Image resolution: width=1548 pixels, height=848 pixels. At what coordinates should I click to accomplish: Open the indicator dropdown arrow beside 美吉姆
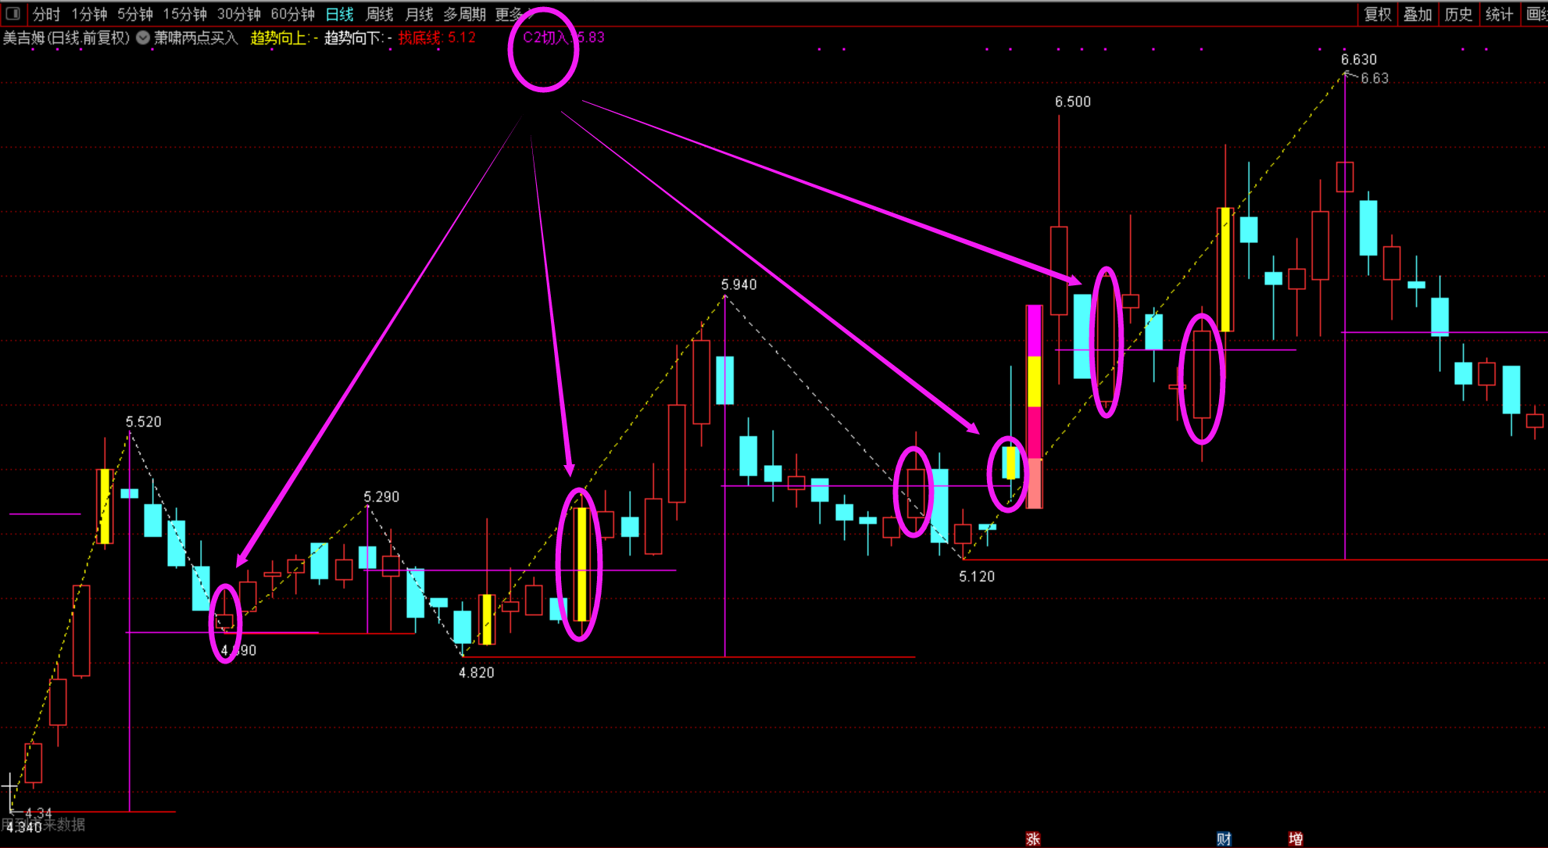point(143,38)
